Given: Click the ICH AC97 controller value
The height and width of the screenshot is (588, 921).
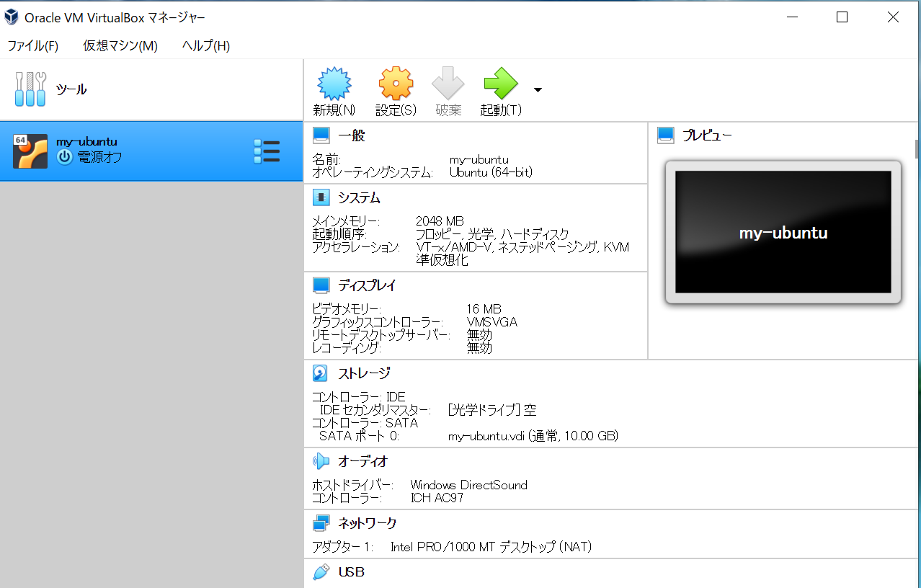Looking at the screenshot, I should (x=437, y=498).
